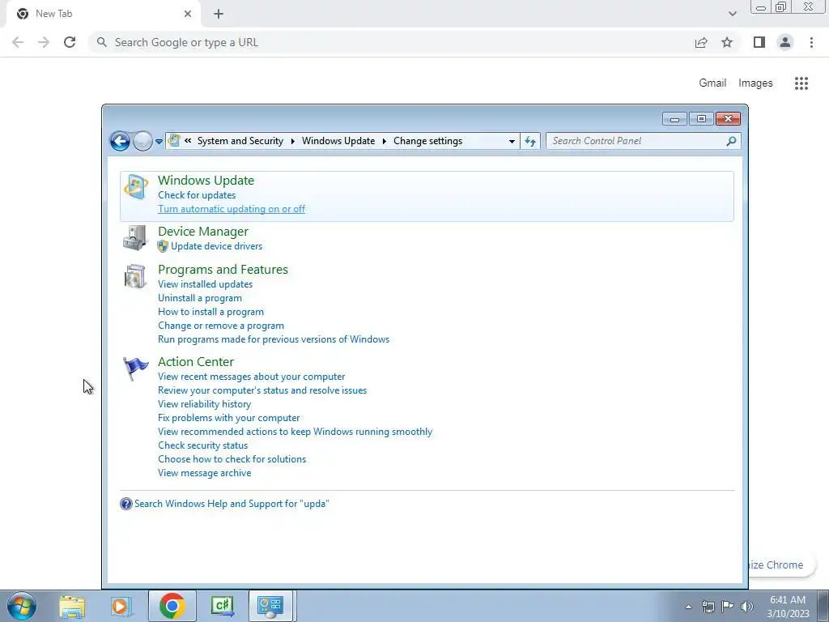Refresh the Control Panel address bar
829x622 pixels.
click(530, 141)
